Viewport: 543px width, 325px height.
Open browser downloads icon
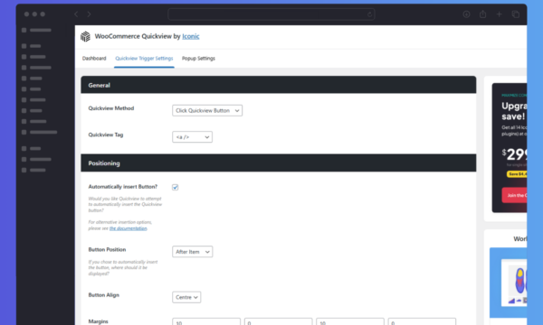(466, 14)
